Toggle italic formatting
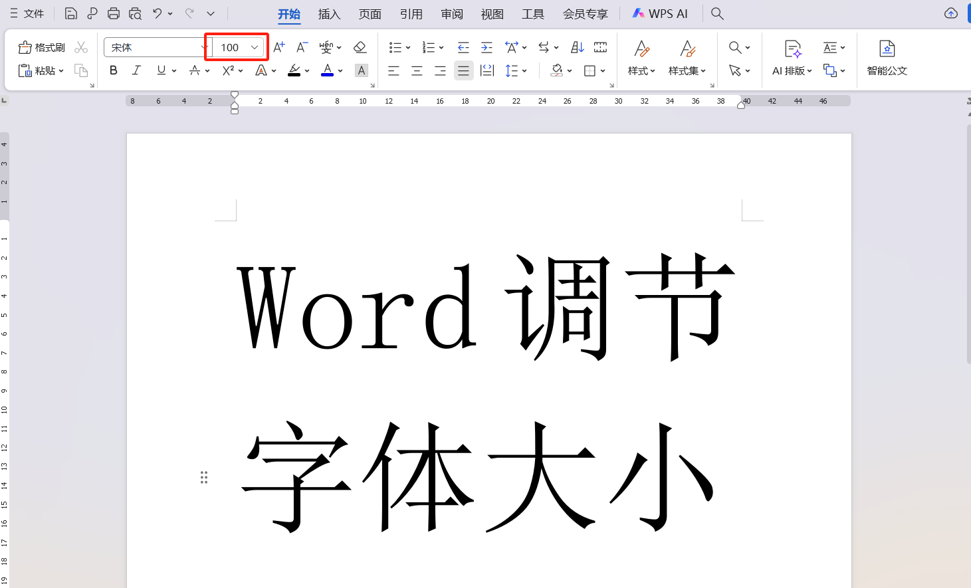 pyautogui.click(x=136, y=70)
